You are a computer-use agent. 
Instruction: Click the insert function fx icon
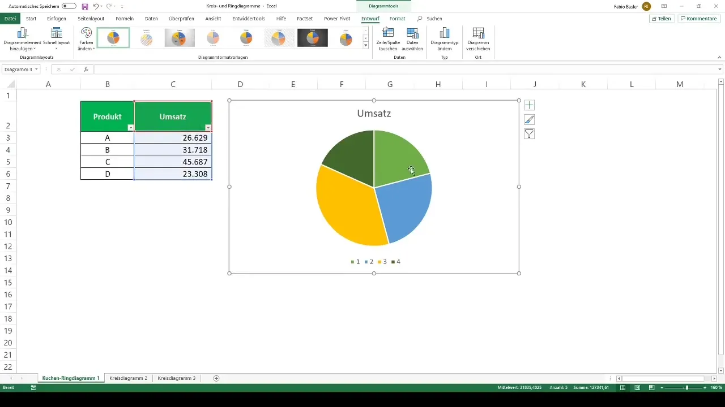86,70
